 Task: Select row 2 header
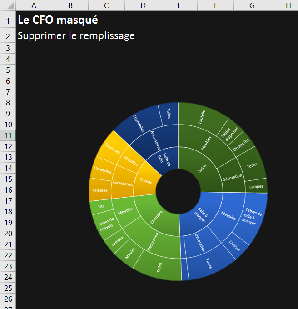coord(8,36)
